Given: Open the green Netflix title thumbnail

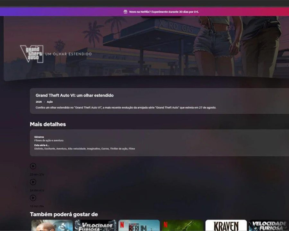Looking at the screenshot, I should (182, 225).
